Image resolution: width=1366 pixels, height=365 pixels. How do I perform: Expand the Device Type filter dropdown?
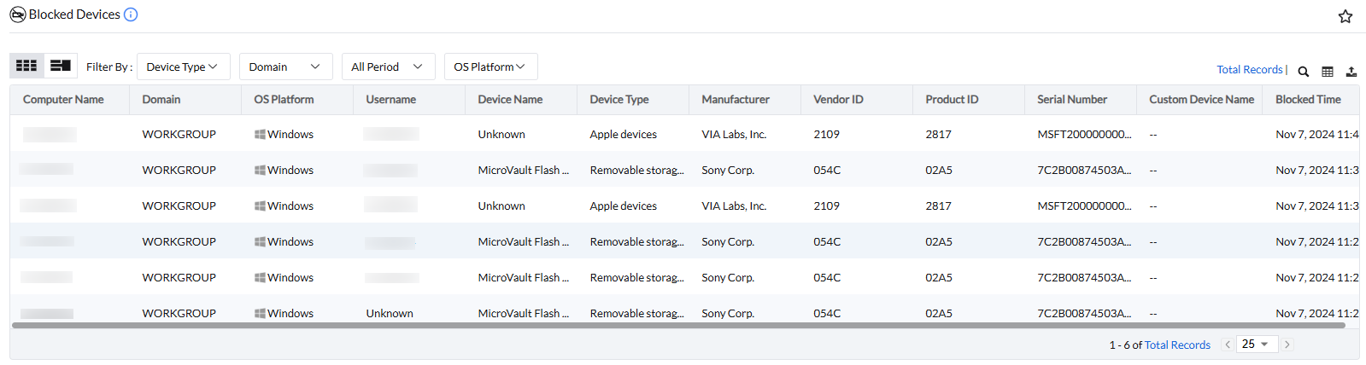pyautogui.click(x=183, y=67)
